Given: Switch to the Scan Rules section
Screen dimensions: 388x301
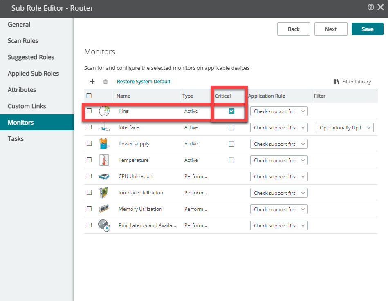Looking at the screenshot, I should click(23, 41).
